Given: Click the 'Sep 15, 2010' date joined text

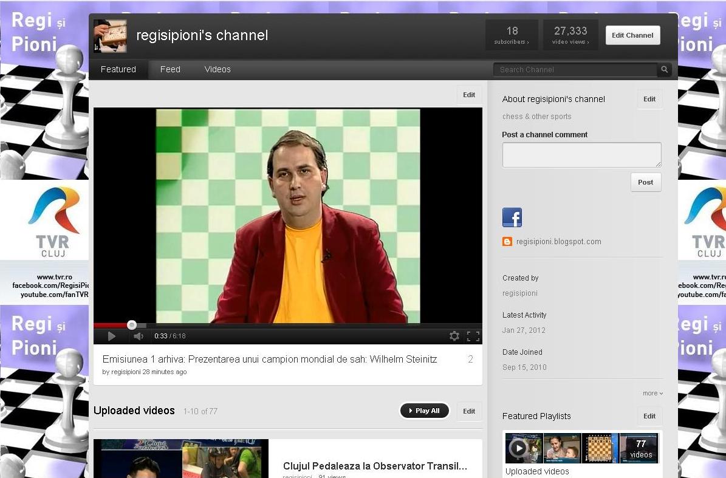Looking at the screenshot, I should (x=524, y=367).
